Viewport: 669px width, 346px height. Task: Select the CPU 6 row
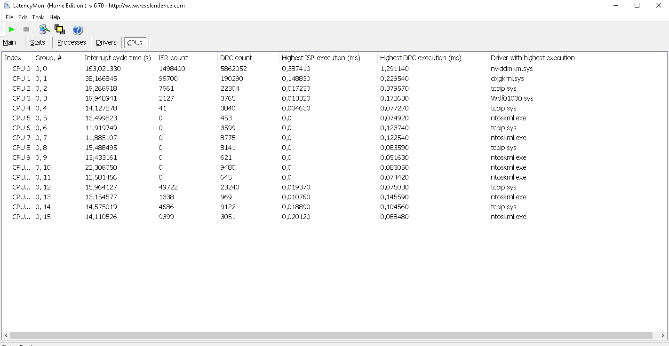334,128
